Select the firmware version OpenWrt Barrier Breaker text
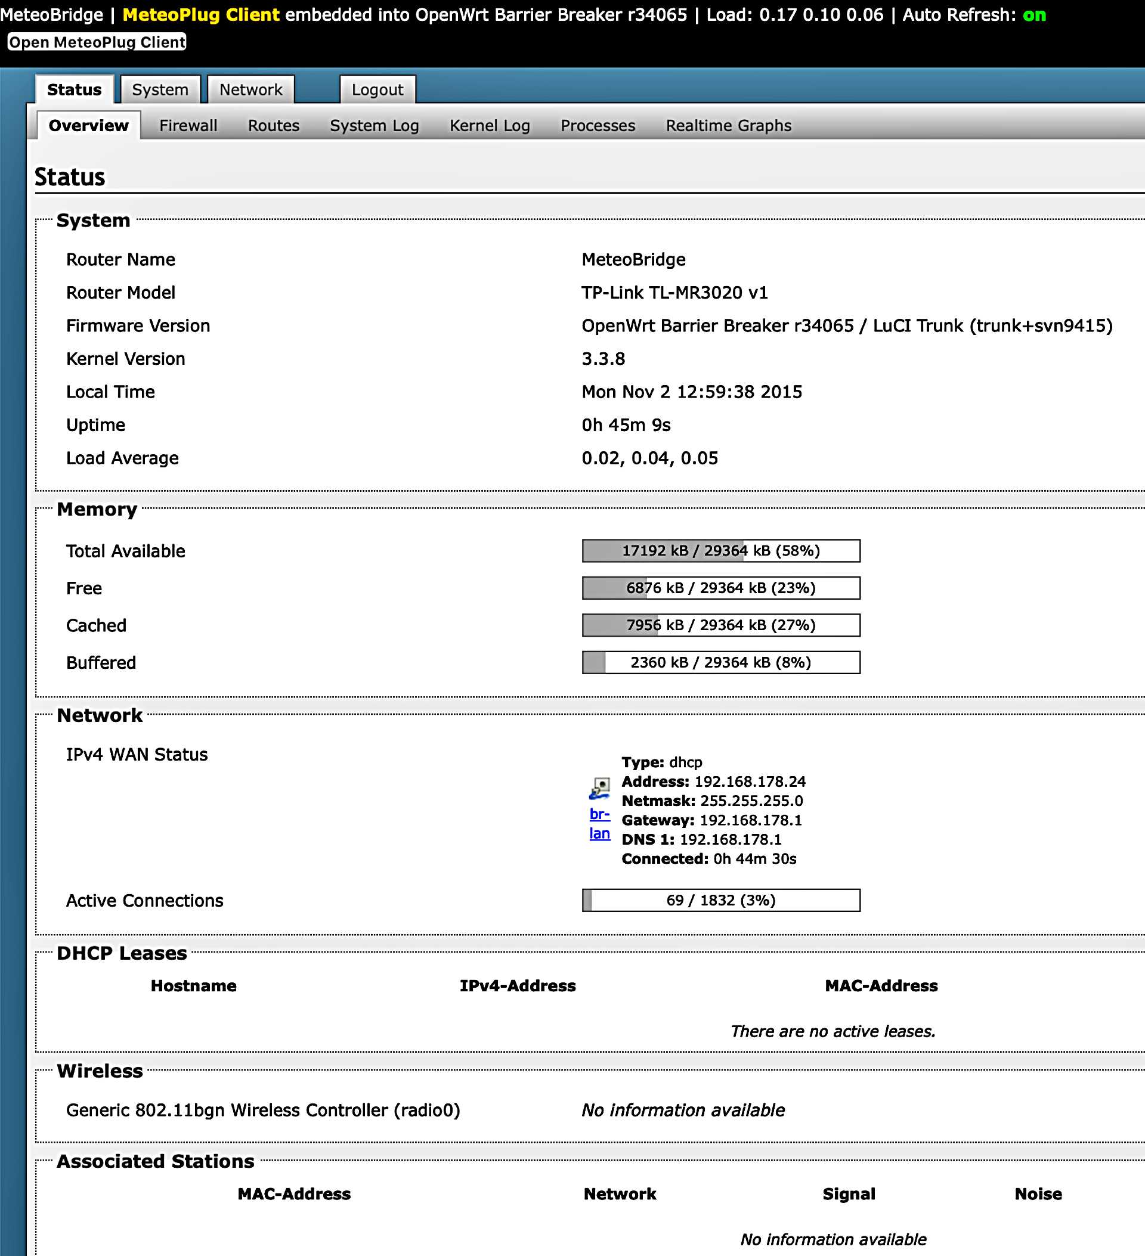The height and width of the screenshot is (1256, 1145). [847, 326]
